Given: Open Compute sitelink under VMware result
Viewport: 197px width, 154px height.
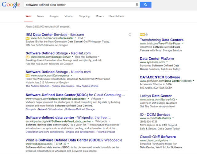Looking at the screenshot, I should [31, 109].
